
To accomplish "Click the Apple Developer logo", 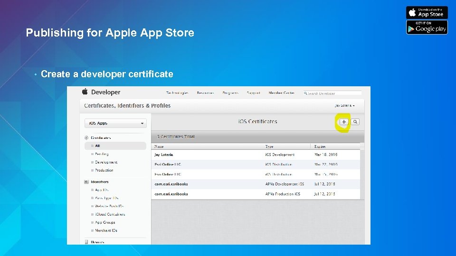I will (x=85, y=91).
